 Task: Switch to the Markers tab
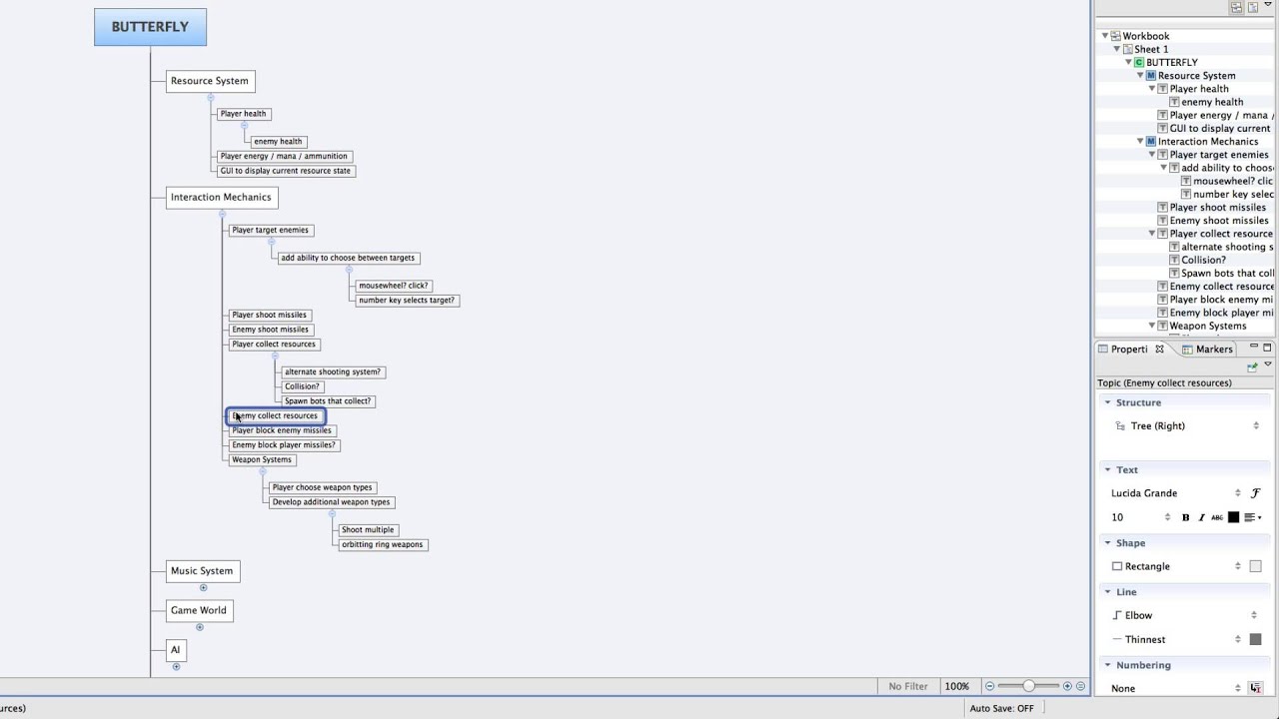pos(1207,350)
